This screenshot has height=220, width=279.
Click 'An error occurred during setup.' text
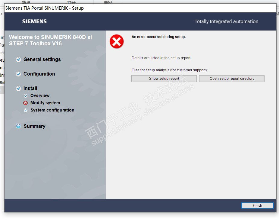point(158,37)
